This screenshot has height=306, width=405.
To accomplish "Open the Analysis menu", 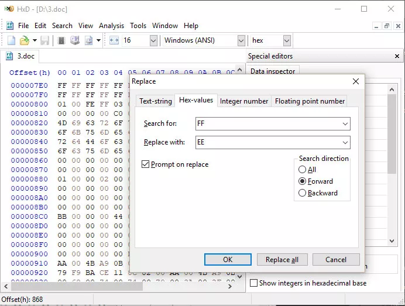I will pyautogui.click(x=111, y=26).
